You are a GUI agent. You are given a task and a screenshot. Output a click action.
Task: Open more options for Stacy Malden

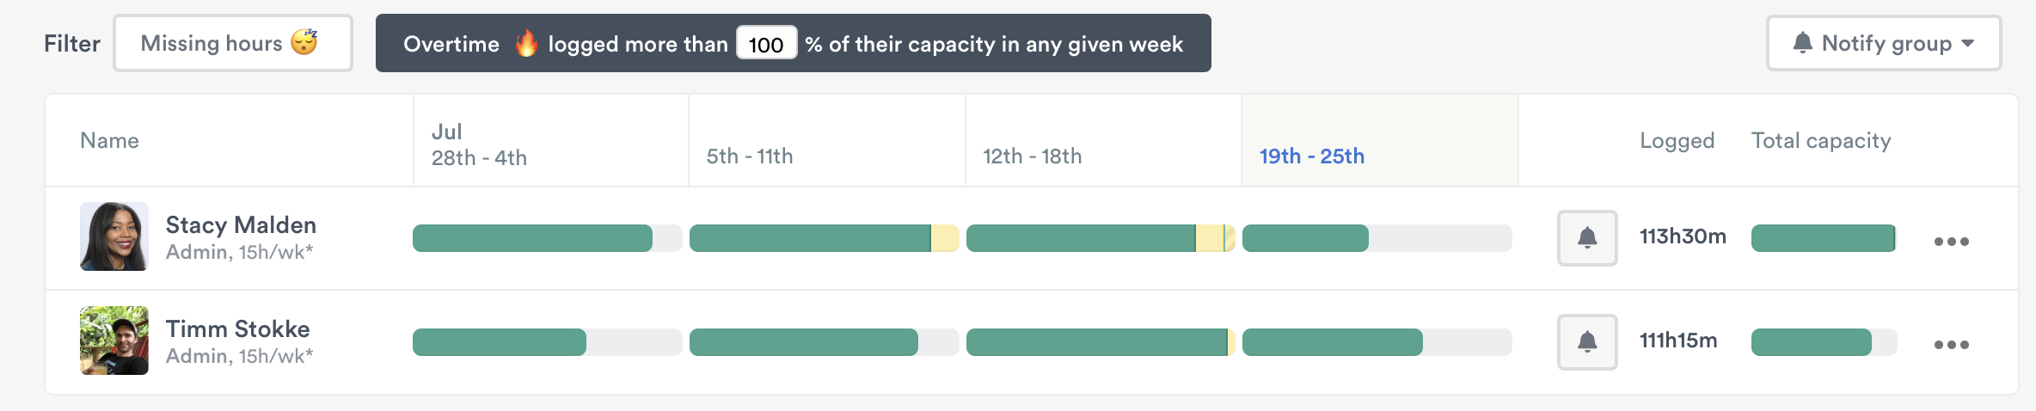[1951, 242]
